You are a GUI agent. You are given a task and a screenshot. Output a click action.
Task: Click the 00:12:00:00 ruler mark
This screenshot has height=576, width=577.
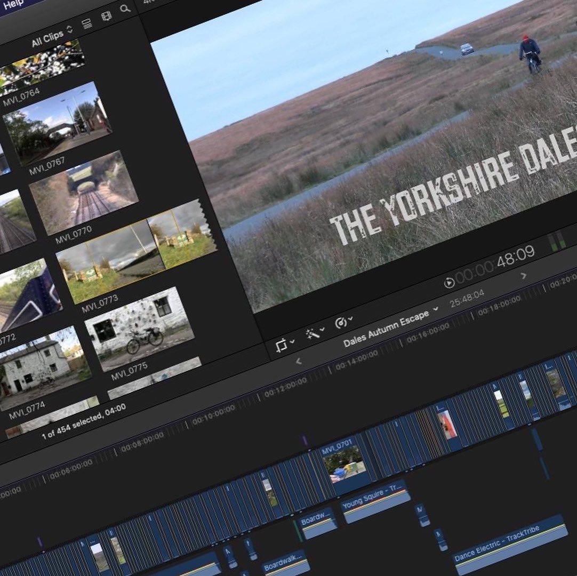click(285, 388)
